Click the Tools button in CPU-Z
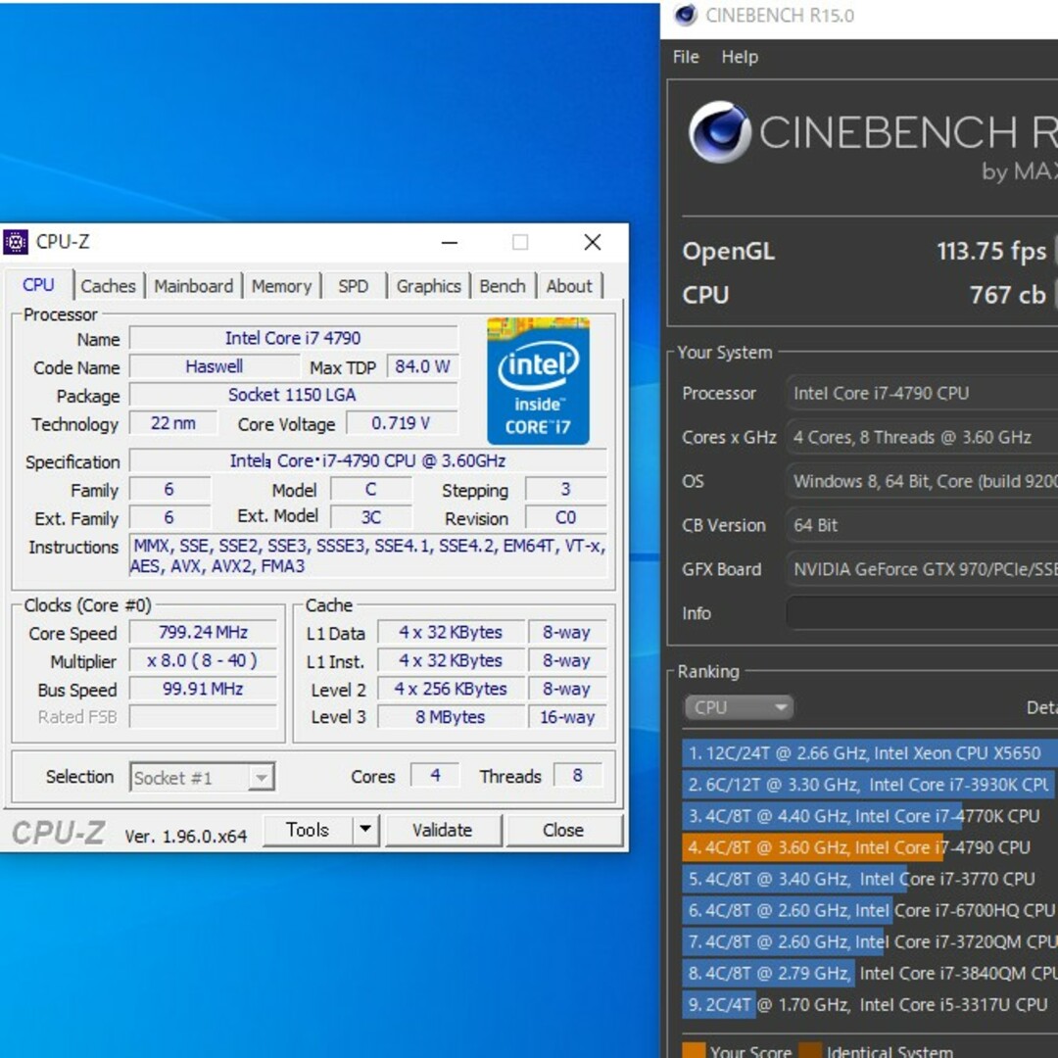Image resolution: width=1058 pixels, height=1058 pixels. (x=308, y=830)
